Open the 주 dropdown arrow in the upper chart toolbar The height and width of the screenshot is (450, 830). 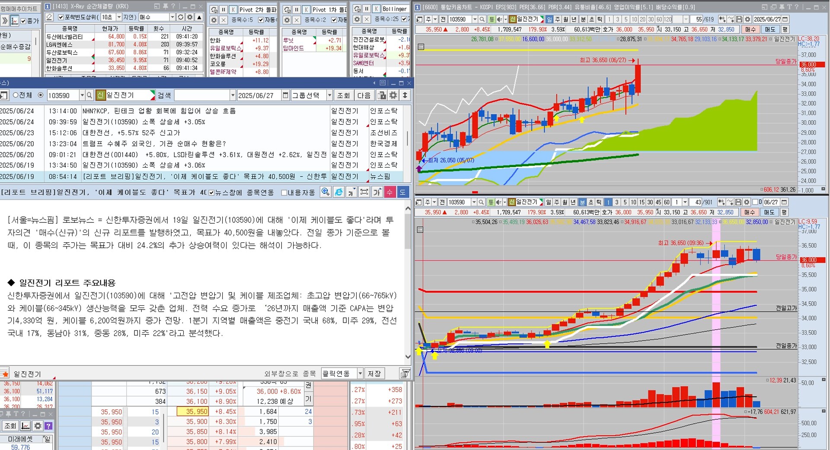(434, 19)
